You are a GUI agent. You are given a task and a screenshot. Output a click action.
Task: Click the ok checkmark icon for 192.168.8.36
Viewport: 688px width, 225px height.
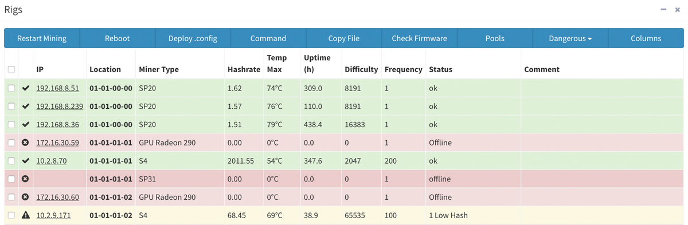pyautogui.click(x=25, y=124)
